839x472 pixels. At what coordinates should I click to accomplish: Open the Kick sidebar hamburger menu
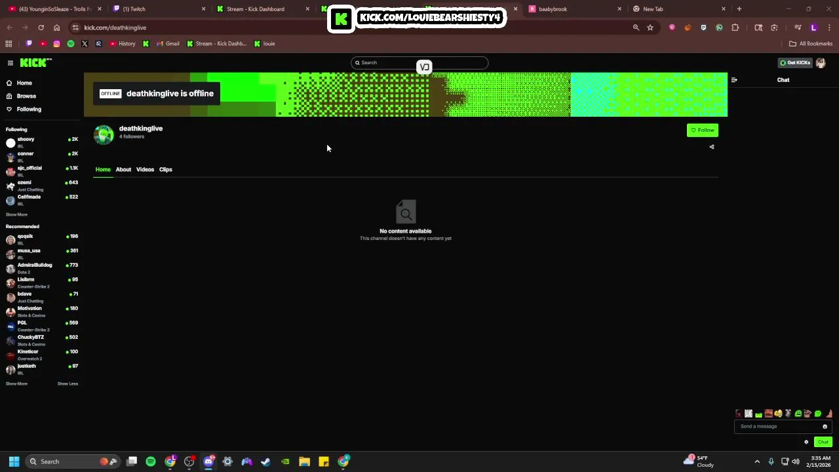click(x=10, y=63)
